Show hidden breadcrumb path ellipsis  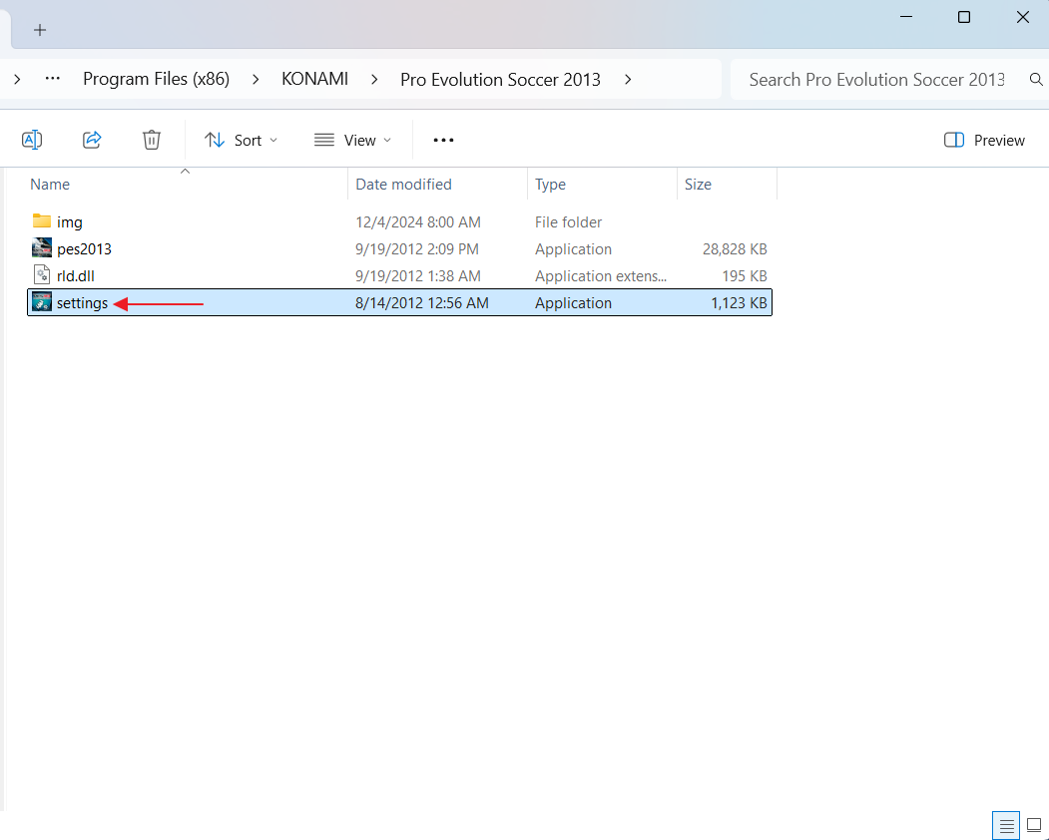(53, 79)
